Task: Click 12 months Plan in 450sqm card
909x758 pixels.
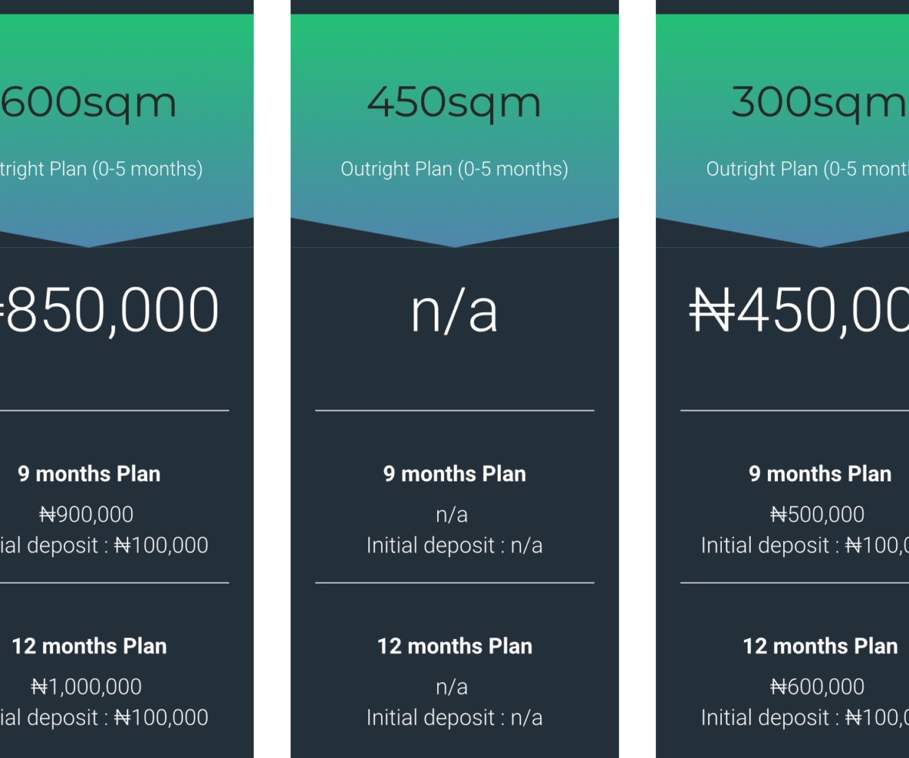Action: coord(454,646)
